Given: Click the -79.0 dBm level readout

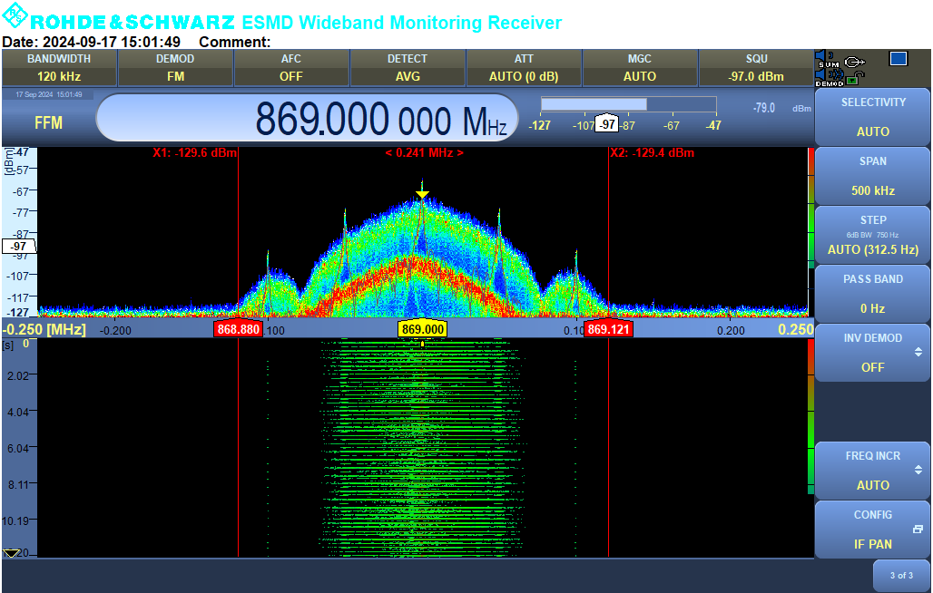Looking at the screenshot, I should (764, 108).
